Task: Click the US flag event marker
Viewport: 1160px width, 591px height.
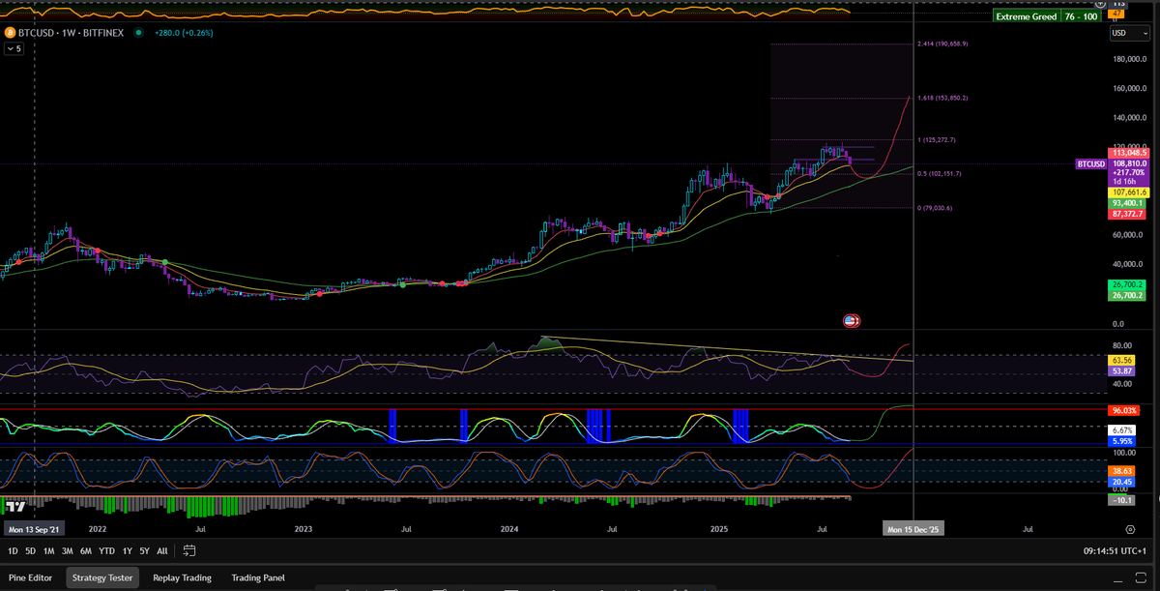Action: [x=852, y=320]
